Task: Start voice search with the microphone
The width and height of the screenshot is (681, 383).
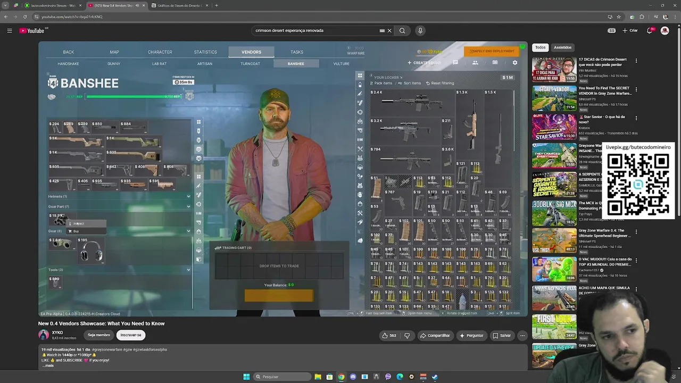Action: (x=420, y=30)
